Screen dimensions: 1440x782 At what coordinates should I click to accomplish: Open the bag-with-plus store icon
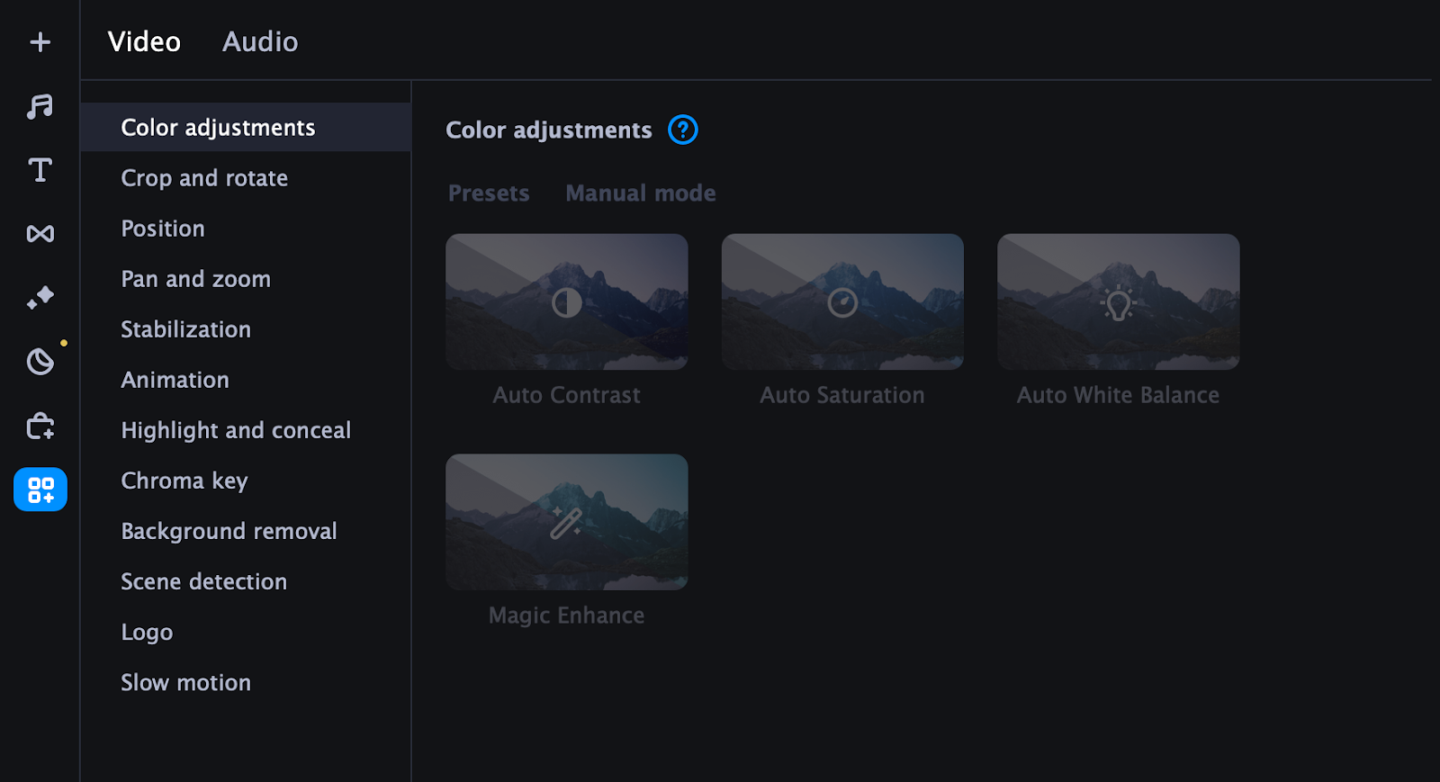(x=40, y=426)
